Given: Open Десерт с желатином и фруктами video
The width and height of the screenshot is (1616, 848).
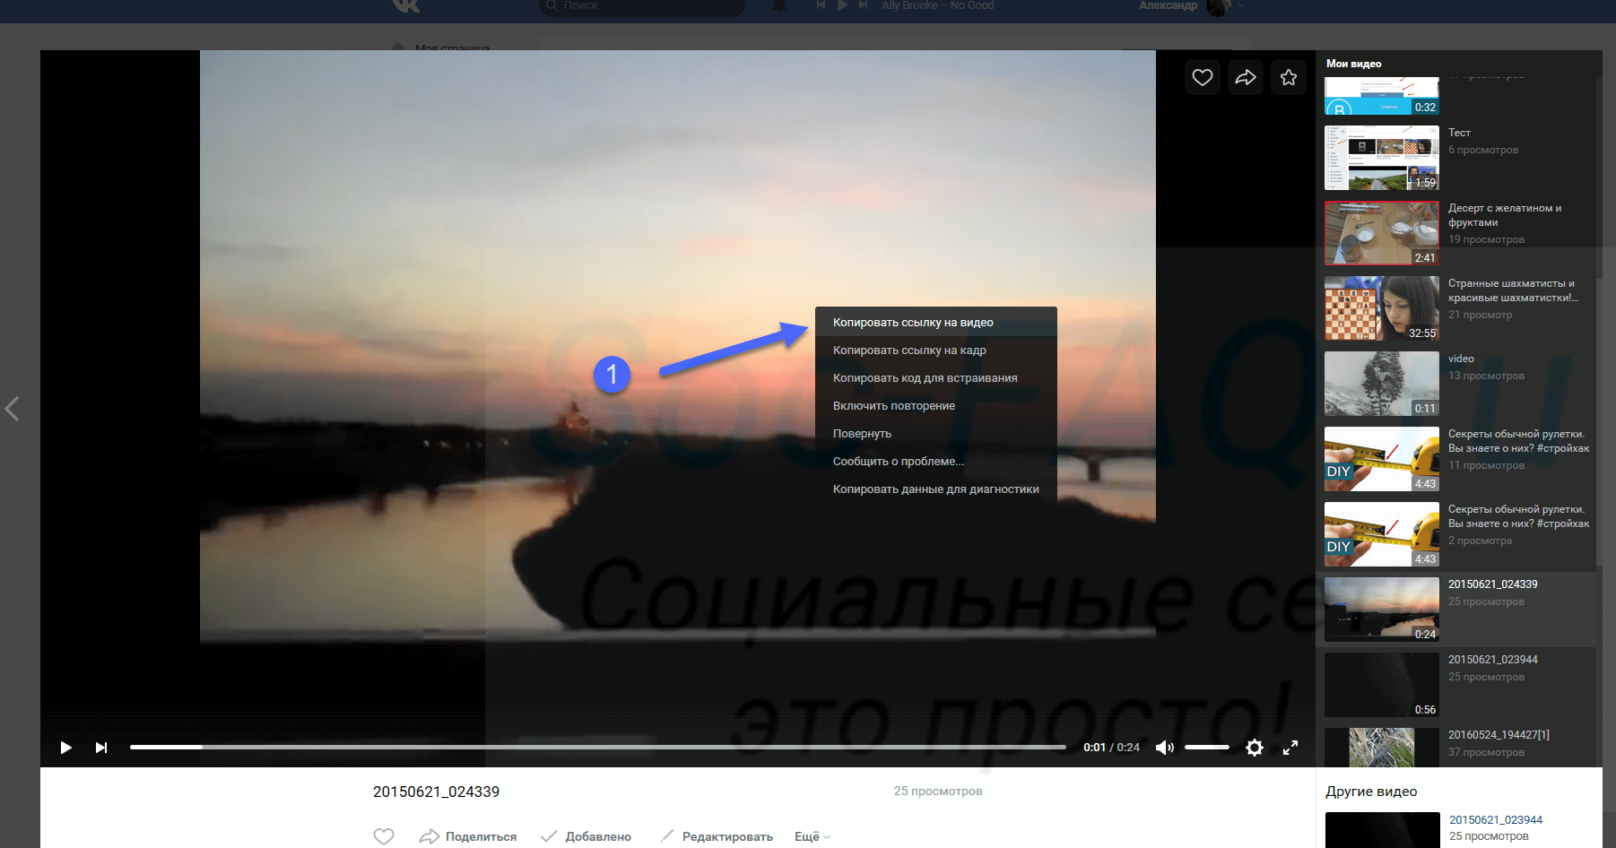Looking at the screenshot, I should tap(1381, 233).
